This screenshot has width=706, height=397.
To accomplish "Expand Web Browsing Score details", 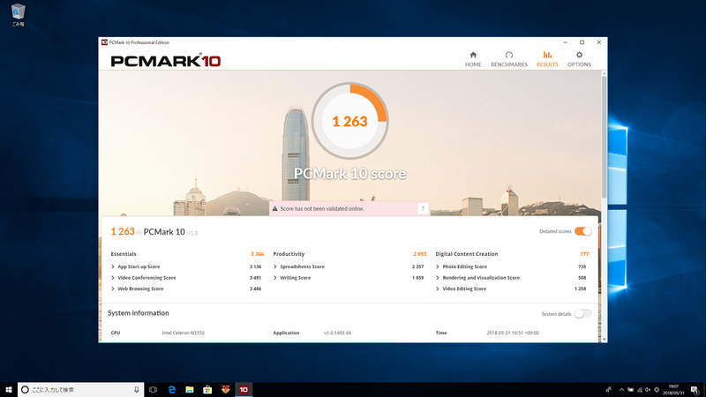I will [x=113, y=288].
